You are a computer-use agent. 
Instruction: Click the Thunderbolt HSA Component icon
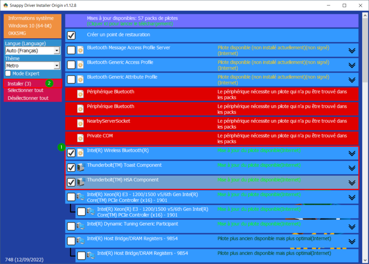(81, 182)
